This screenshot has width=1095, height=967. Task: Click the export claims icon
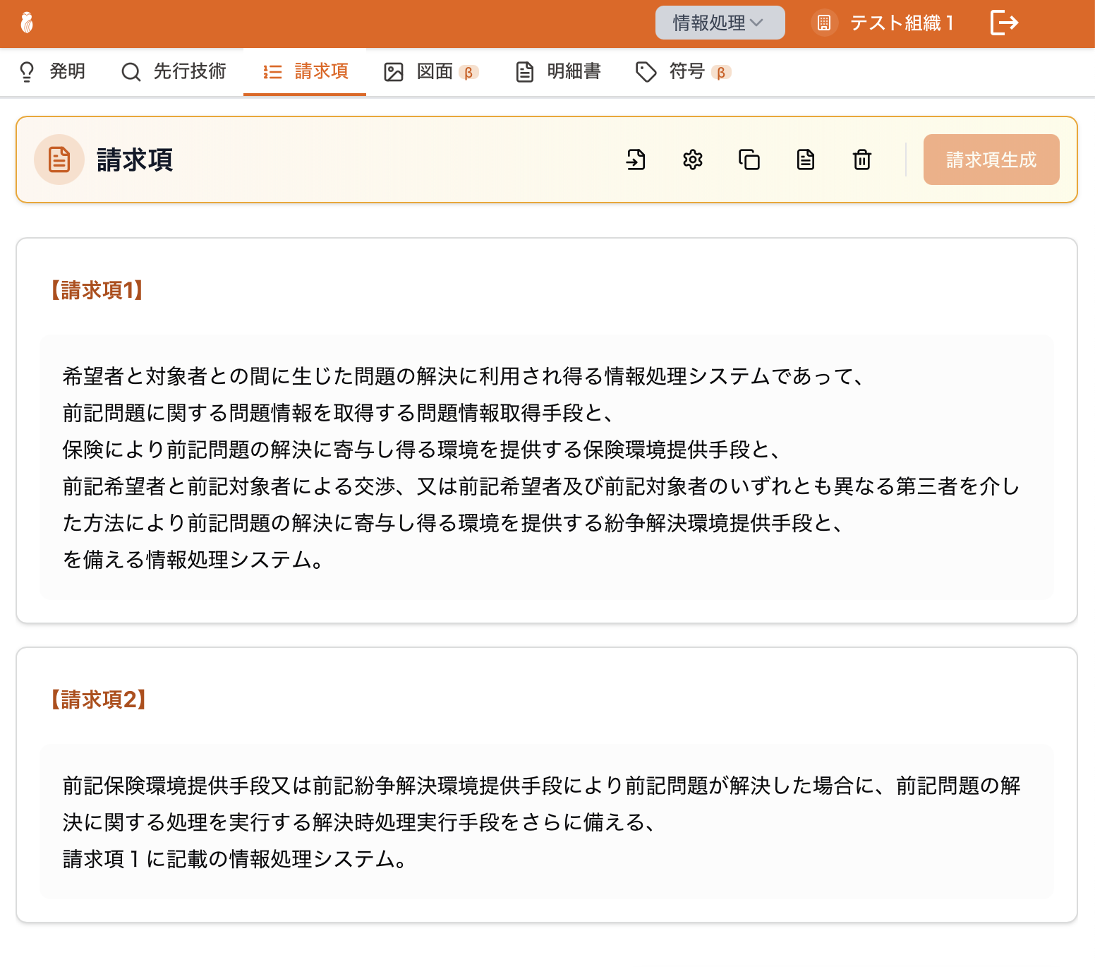636,160
